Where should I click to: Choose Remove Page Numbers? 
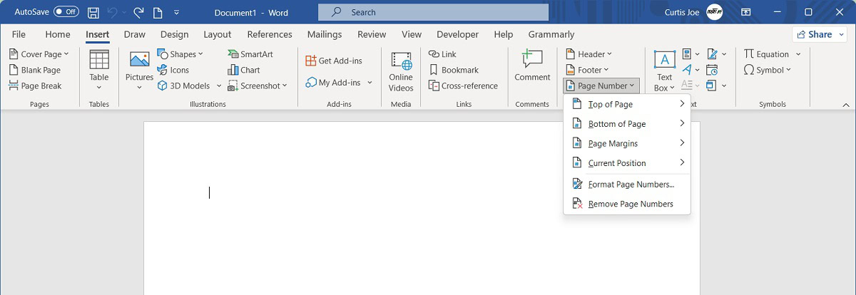pyautogui.click(x=630, y=204)
